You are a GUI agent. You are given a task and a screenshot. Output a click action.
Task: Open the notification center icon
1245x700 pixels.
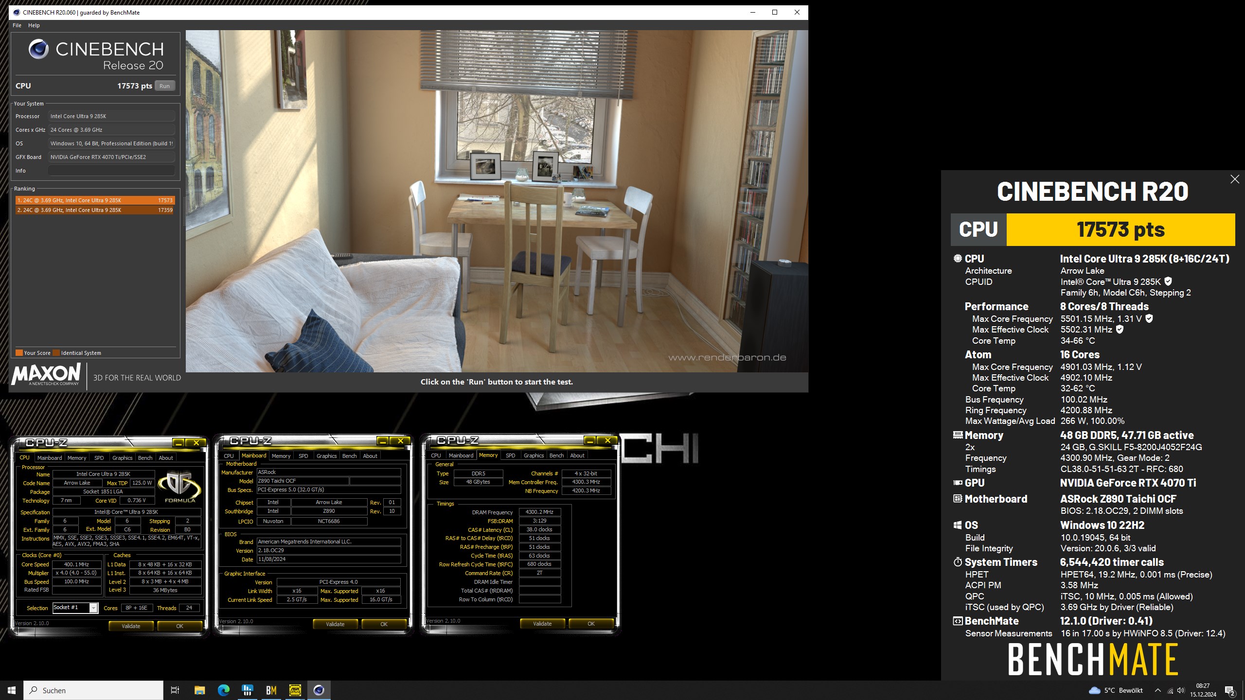[x=1230, y=691]
